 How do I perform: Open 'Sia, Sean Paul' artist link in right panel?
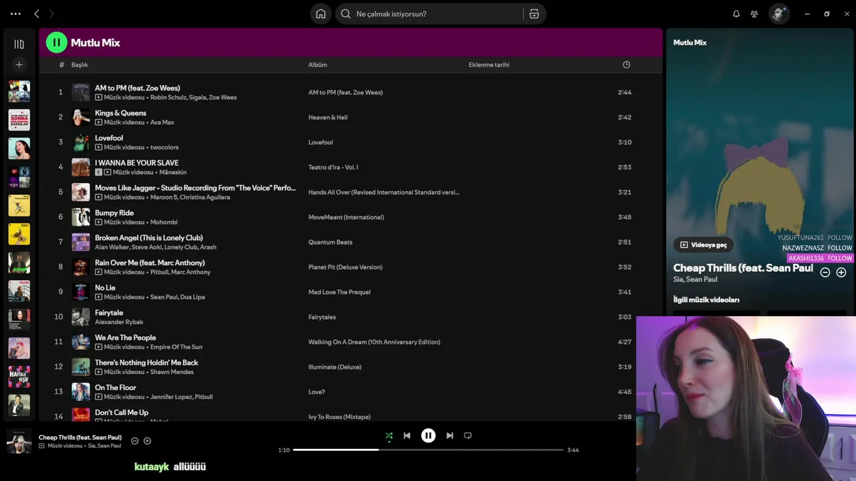pos(695,279)
